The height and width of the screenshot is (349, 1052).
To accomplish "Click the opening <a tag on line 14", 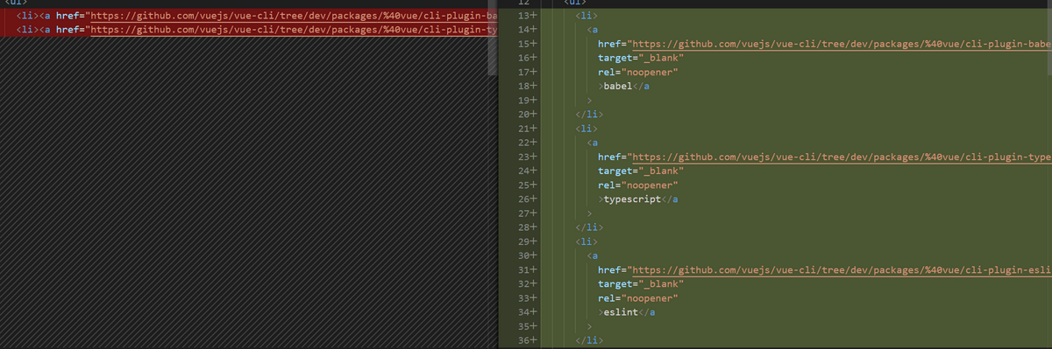I will point(593,30).
